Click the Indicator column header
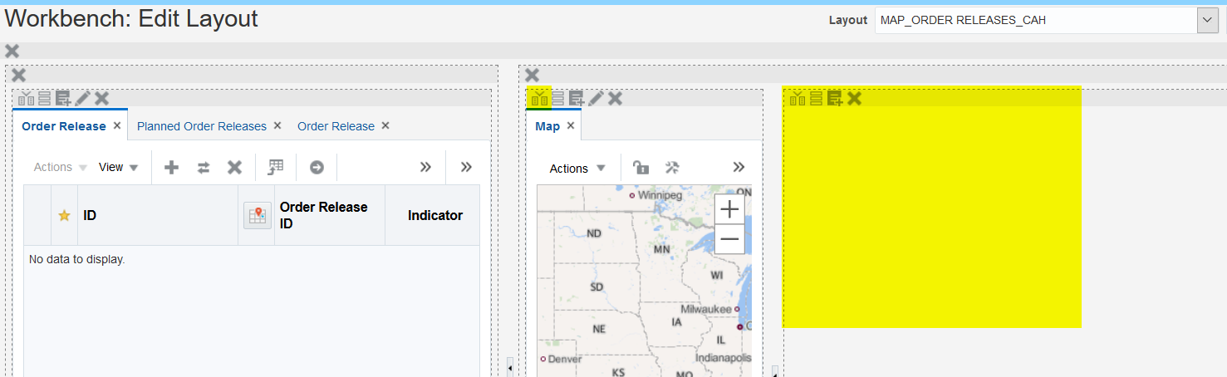The width and height of the screenshot is (1227, 377). [x=433, y=216]
